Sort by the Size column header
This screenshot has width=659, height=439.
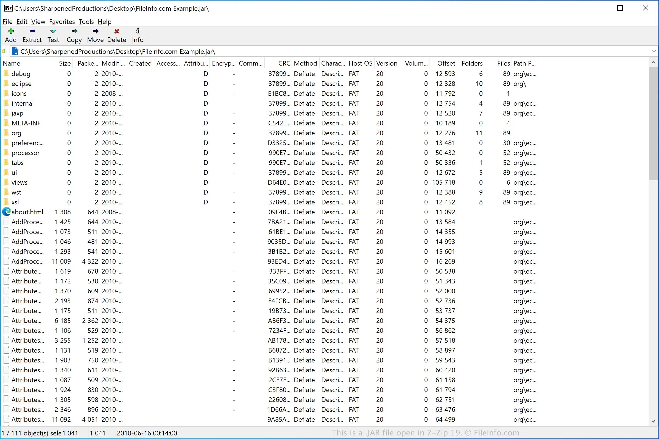click(65, 64)
